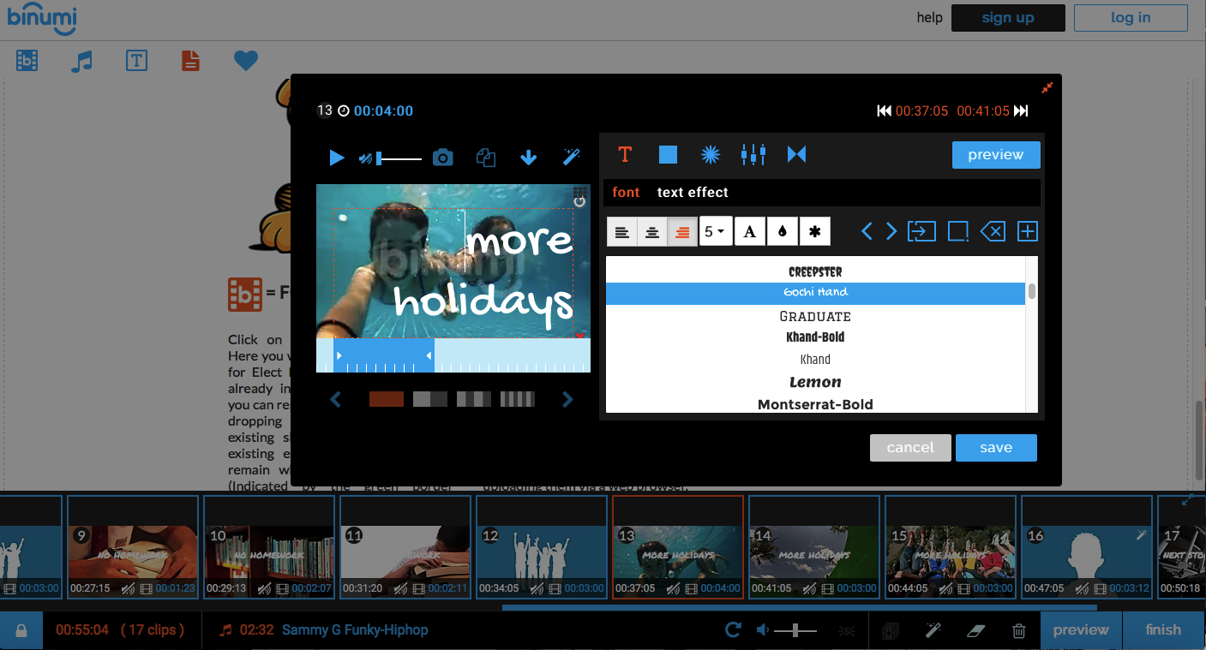Jump to previous clip at 00:37:05
1206x650 pixels.
tap(884, 110)
